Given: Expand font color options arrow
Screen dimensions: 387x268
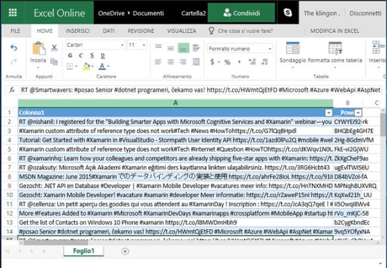Looking at the screenshot, I should click(x=108, y=66).
